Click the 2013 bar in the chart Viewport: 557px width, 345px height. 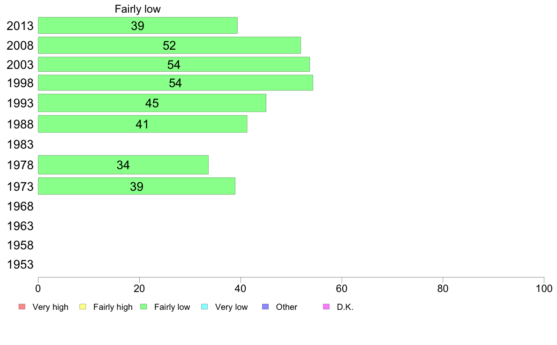(x=137, y=25)
